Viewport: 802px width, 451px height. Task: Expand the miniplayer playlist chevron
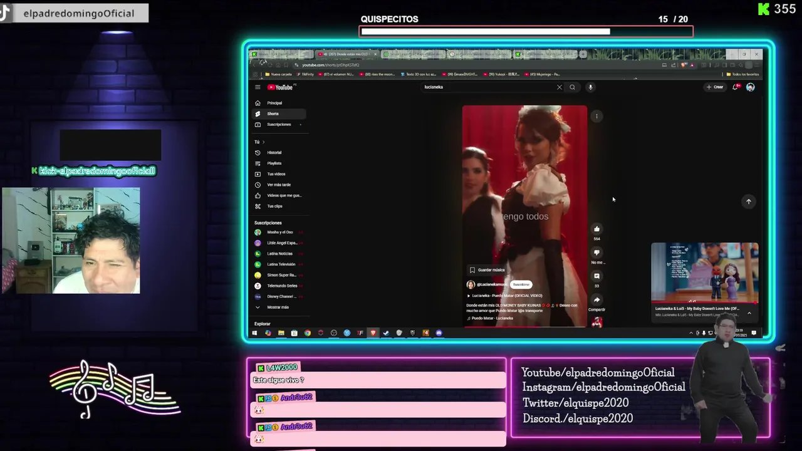pyautogui.click(x=749, y=313)
